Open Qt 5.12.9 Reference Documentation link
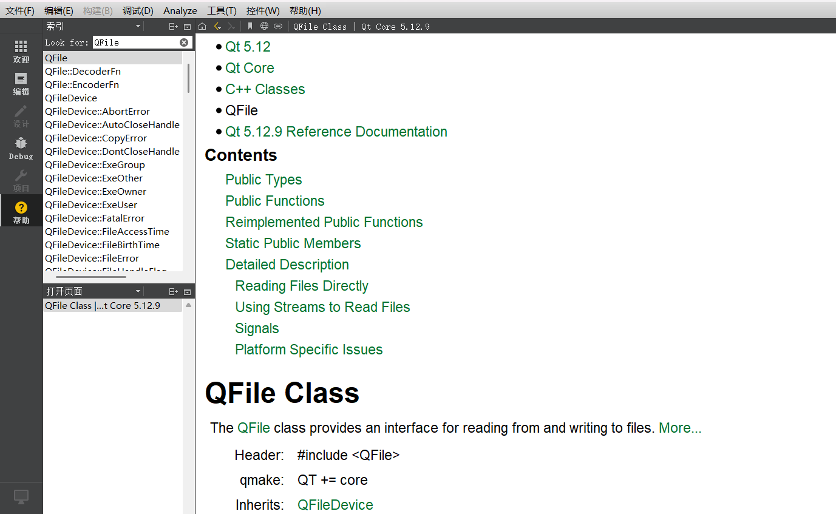836x514 pixels. [x=336, y=132]
